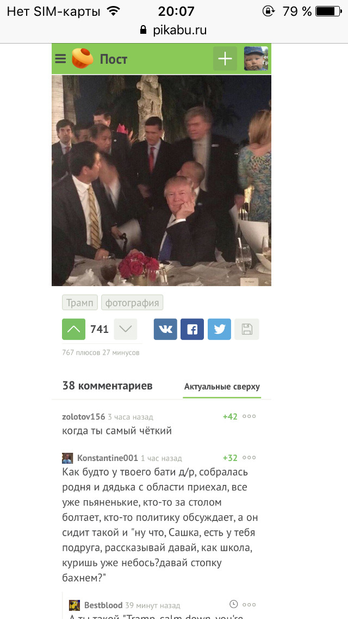Downvote the post with down arrow
Viewport: 348px width, 619px height.
pos(125,329)
